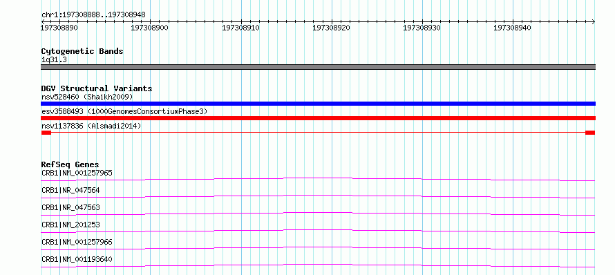Click ruler position 197308900

150,28
